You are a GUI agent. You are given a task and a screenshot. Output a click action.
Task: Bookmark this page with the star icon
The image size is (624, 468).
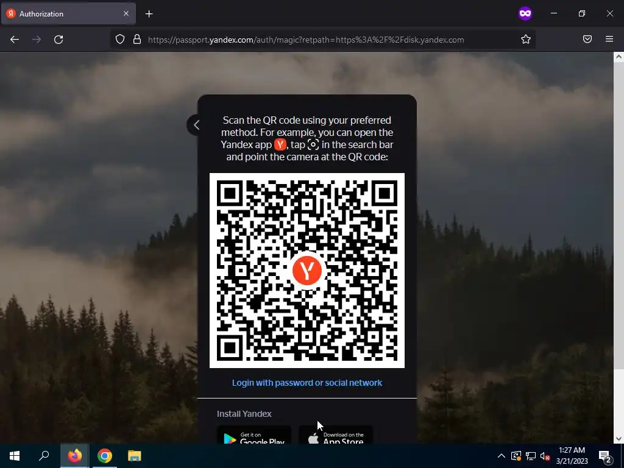pos(526,39)
